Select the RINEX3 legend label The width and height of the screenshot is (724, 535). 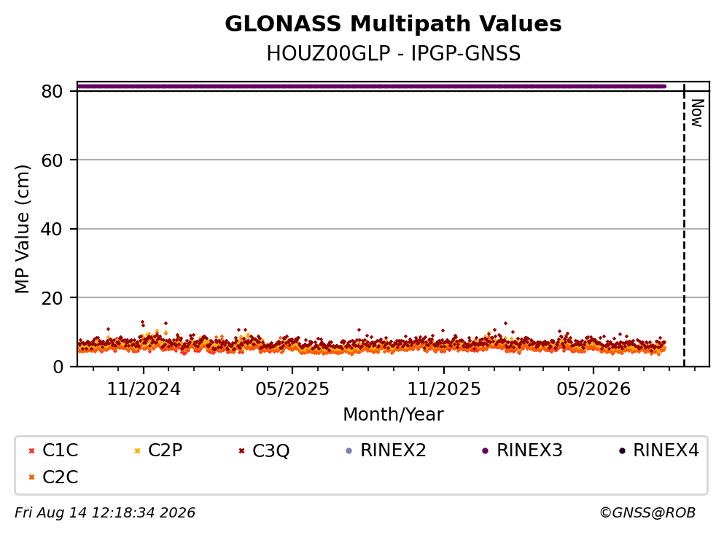529,450
